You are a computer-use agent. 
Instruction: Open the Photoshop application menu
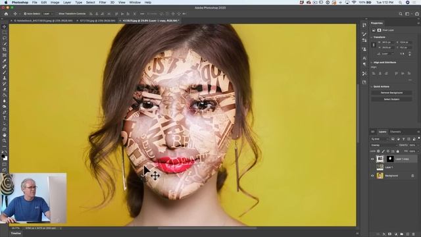20,3
